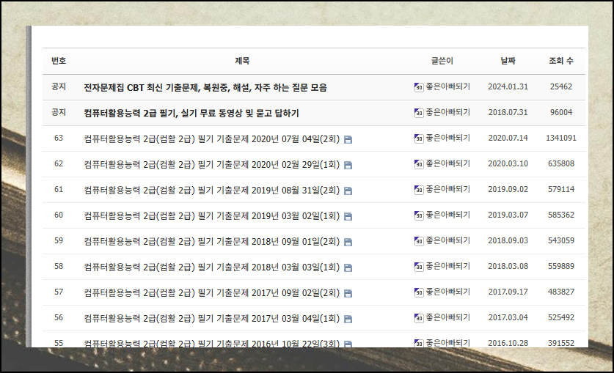Click author 좋은아빠되기 on row 61

coord(448,189)
